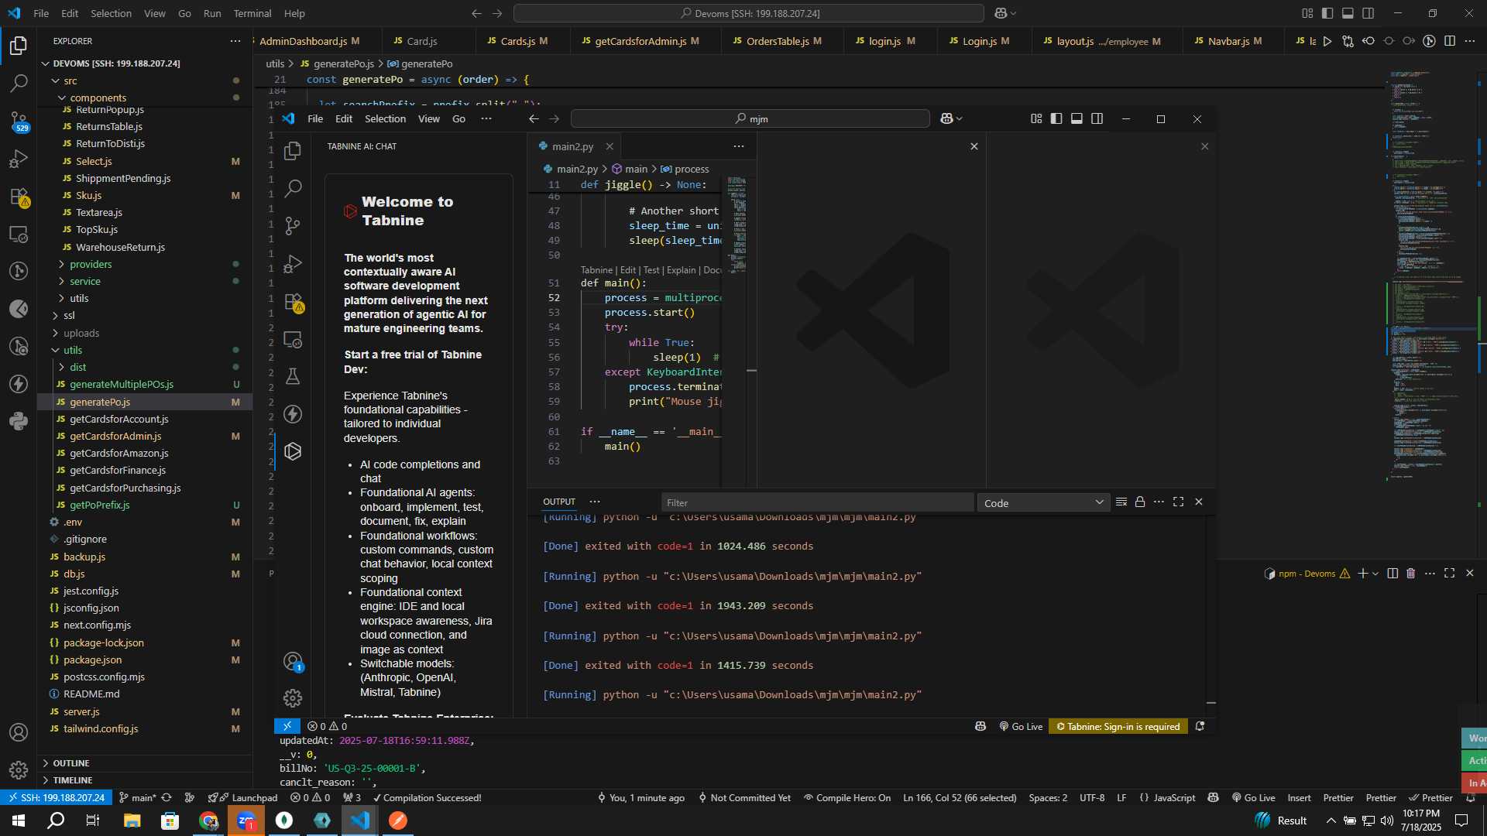Click mjm search box in title bar
Screen dimensions: 1487x836
[750, 118]
